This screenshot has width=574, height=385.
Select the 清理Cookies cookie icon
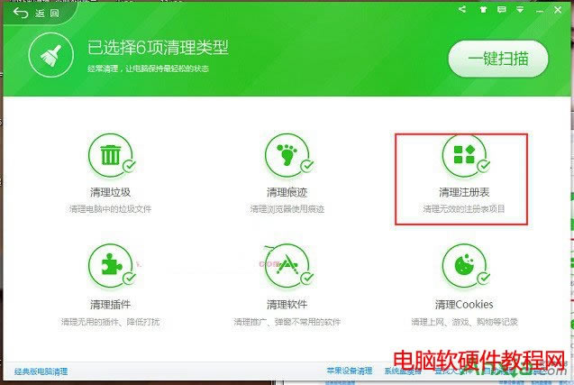point(464,265)
